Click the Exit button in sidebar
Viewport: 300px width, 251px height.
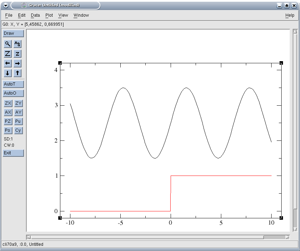13,153
